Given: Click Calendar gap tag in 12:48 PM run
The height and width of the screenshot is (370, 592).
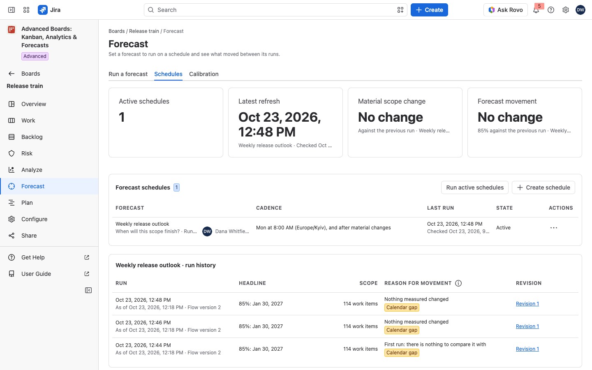Looking at the screenshot, I should [x=402, y=308].
